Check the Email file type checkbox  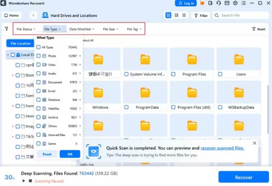(38, 91)
